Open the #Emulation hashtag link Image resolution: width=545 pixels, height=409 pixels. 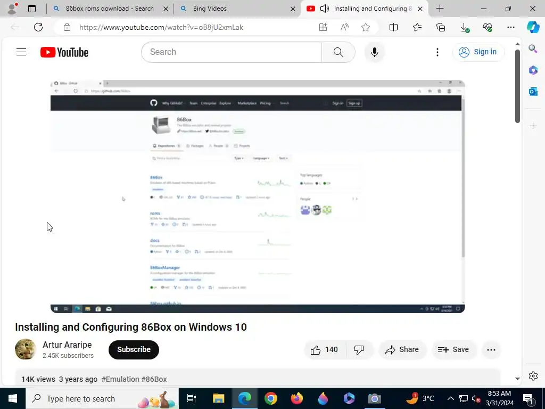(120, 379)
